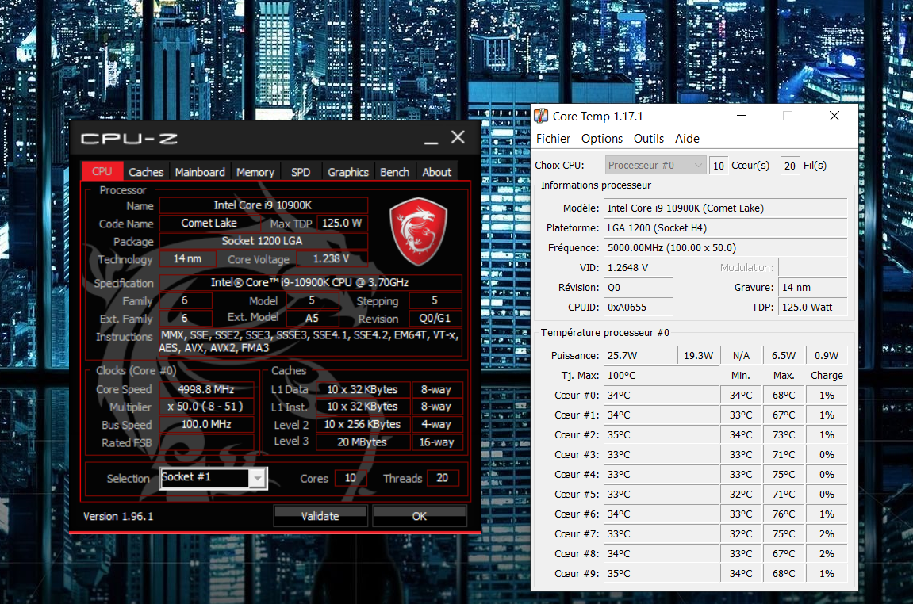Click the Gravure 14 nm field
913x604 pixels.
(813, 288)
